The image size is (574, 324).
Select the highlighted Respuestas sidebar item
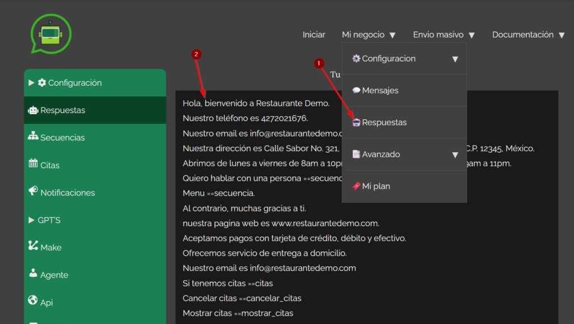click(95, 110)
